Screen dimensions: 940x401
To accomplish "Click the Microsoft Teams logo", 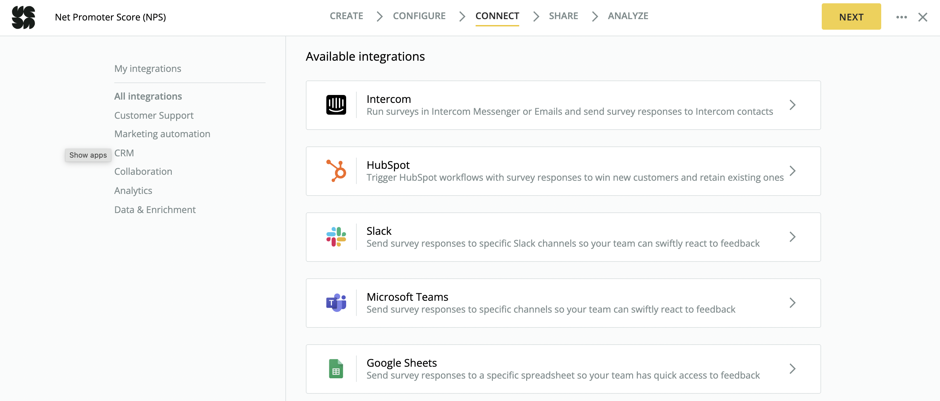I will click(336, 303).
